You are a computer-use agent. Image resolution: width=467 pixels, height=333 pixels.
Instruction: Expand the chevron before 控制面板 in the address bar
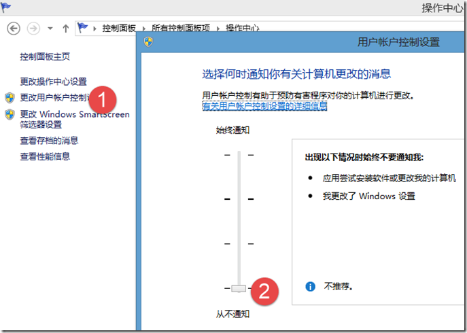(94, 29)
